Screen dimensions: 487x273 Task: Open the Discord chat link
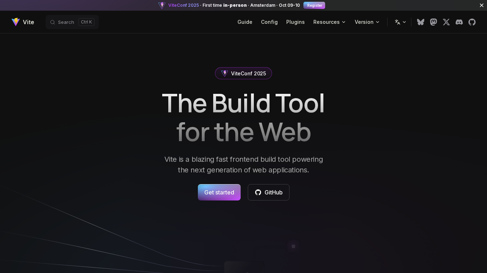click(459, 22)
